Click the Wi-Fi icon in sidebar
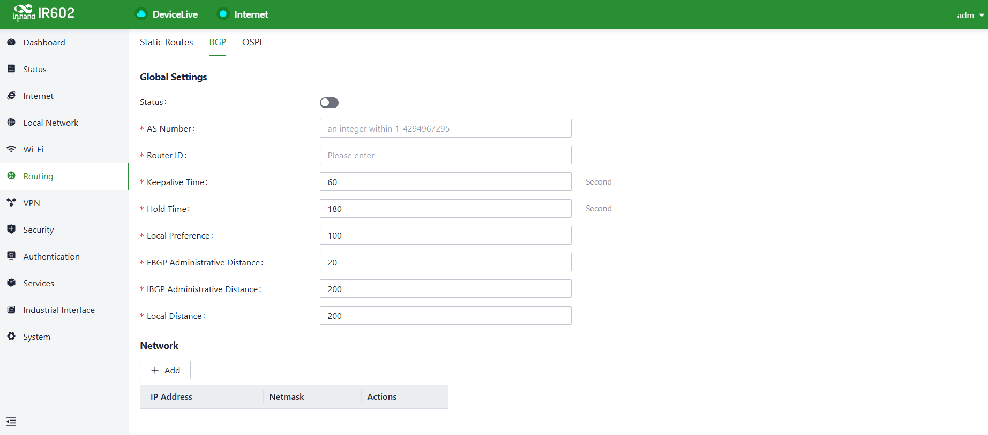Image resolution: width=988 pixels, height=435 pixels. [11, 149]
